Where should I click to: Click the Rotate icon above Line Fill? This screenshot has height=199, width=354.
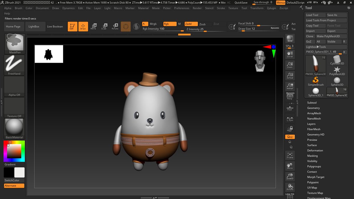(x=290, y=187)
